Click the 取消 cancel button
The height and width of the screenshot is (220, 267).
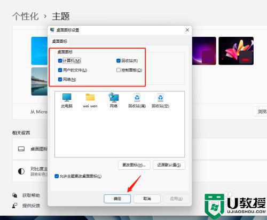click(147, 199)
